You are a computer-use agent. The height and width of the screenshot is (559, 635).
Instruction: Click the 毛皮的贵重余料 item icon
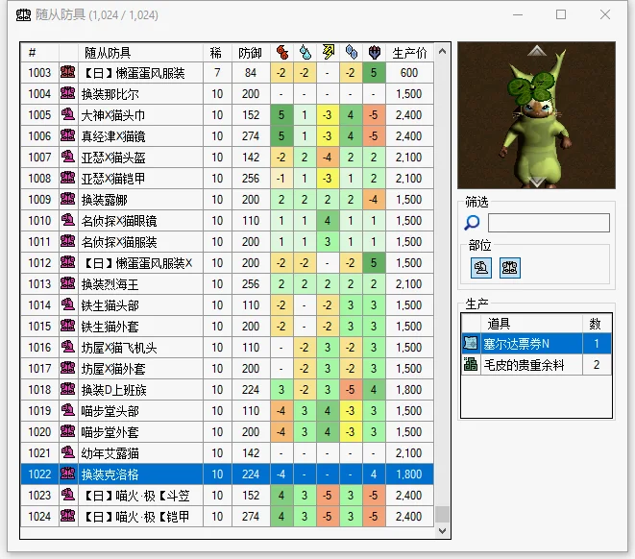tap(471, 365)
